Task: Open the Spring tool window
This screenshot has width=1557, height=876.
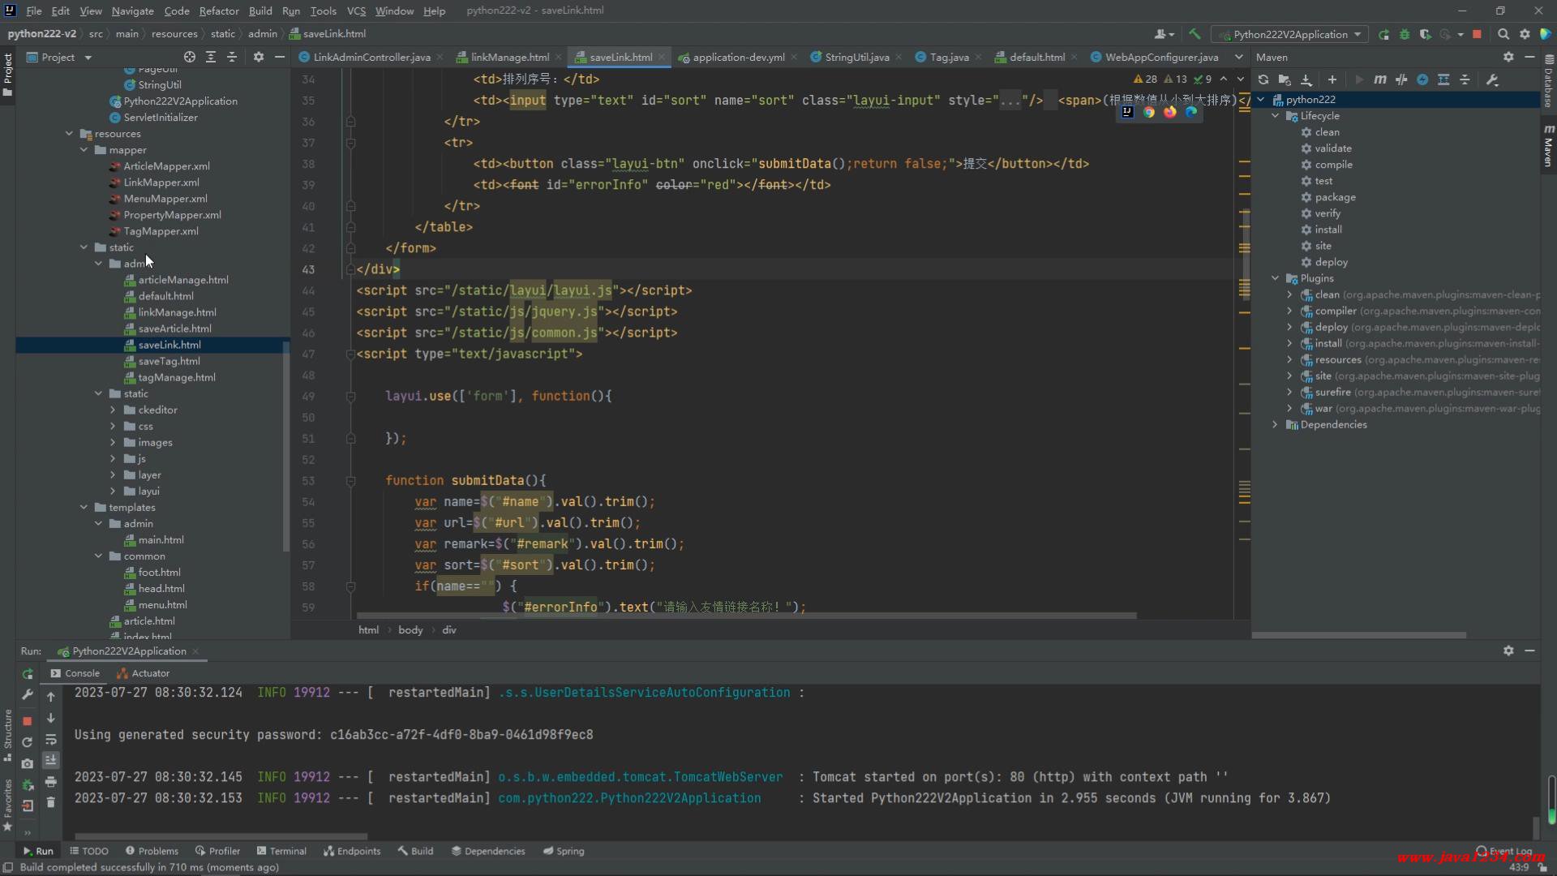Action: click(564, 851)
